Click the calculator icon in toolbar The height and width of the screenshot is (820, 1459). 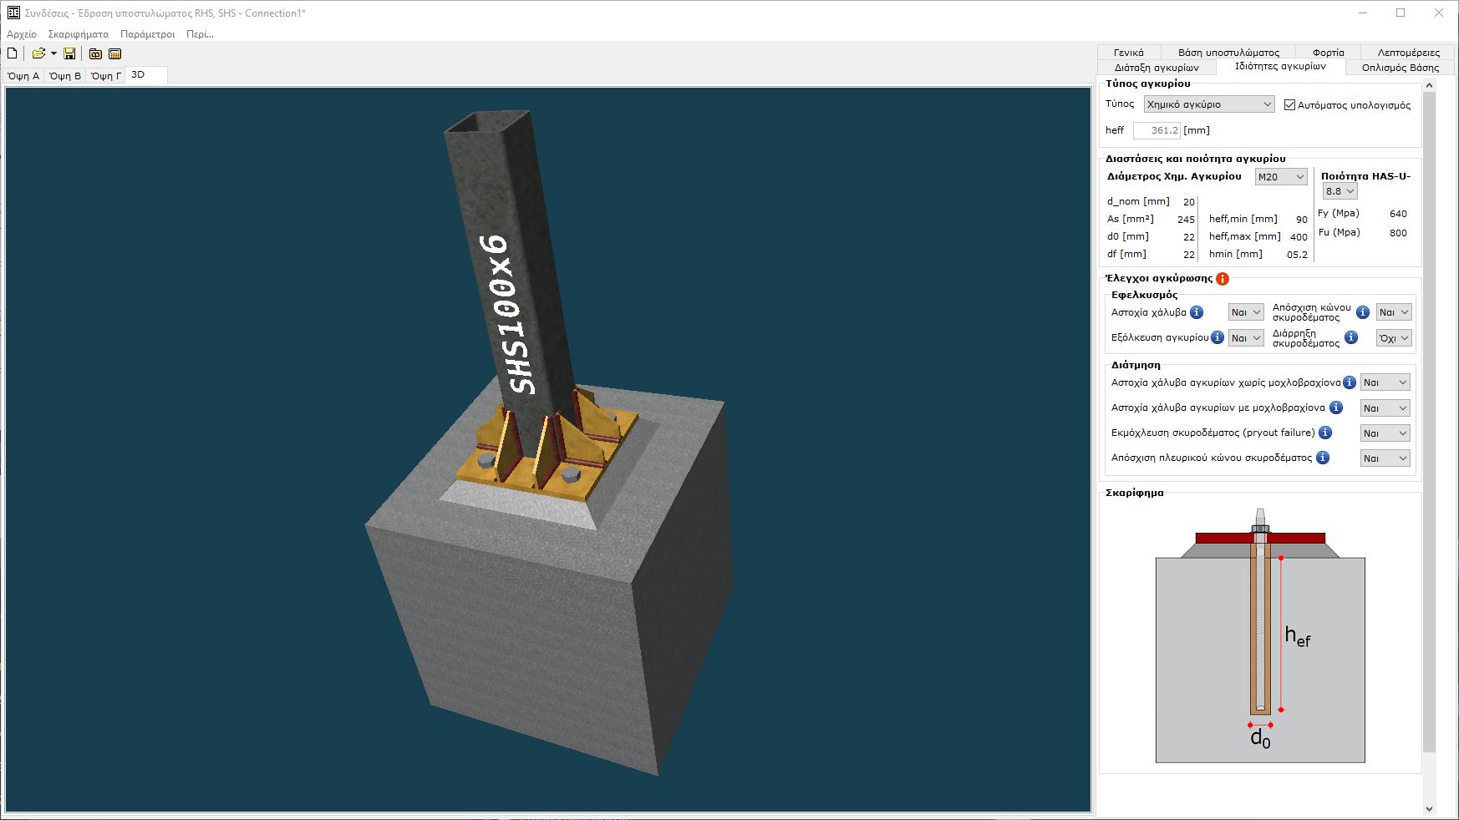[x=115, y=53]
